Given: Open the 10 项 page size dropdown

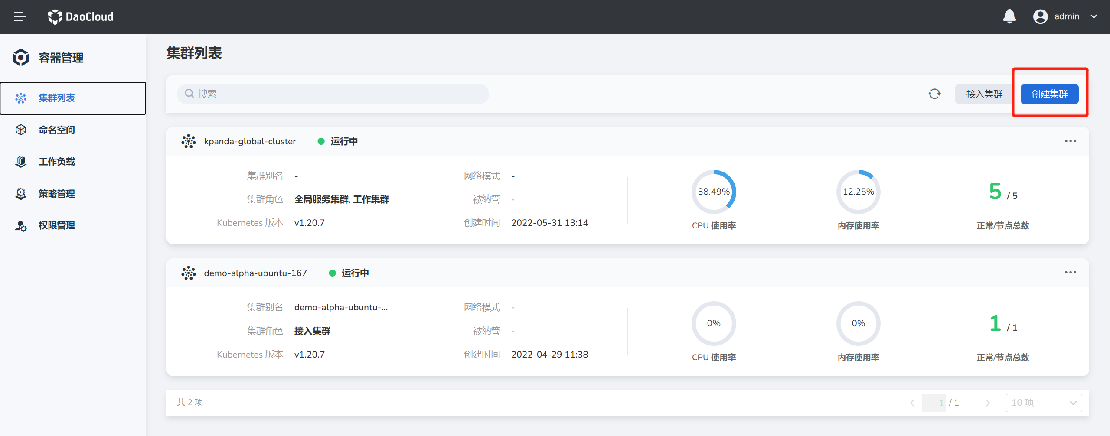Looking at the screenshot, I should pyautogui.click(x=1044, y=403).
